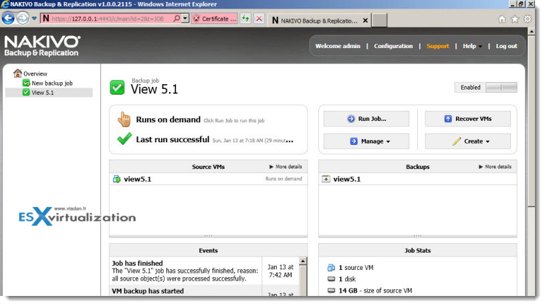This screenshot has height=306, width=545.
Task: Click the 14 GB source size icon
Action: pyautogui.click(x=331, y=291)
